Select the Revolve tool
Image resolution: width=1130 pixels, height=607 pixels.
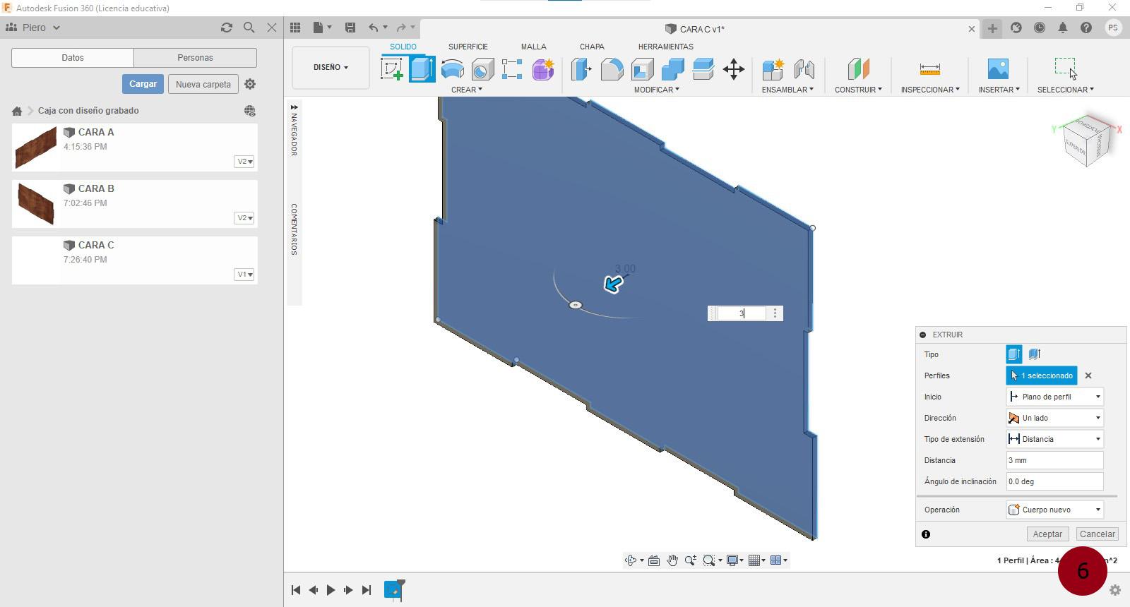453,69
